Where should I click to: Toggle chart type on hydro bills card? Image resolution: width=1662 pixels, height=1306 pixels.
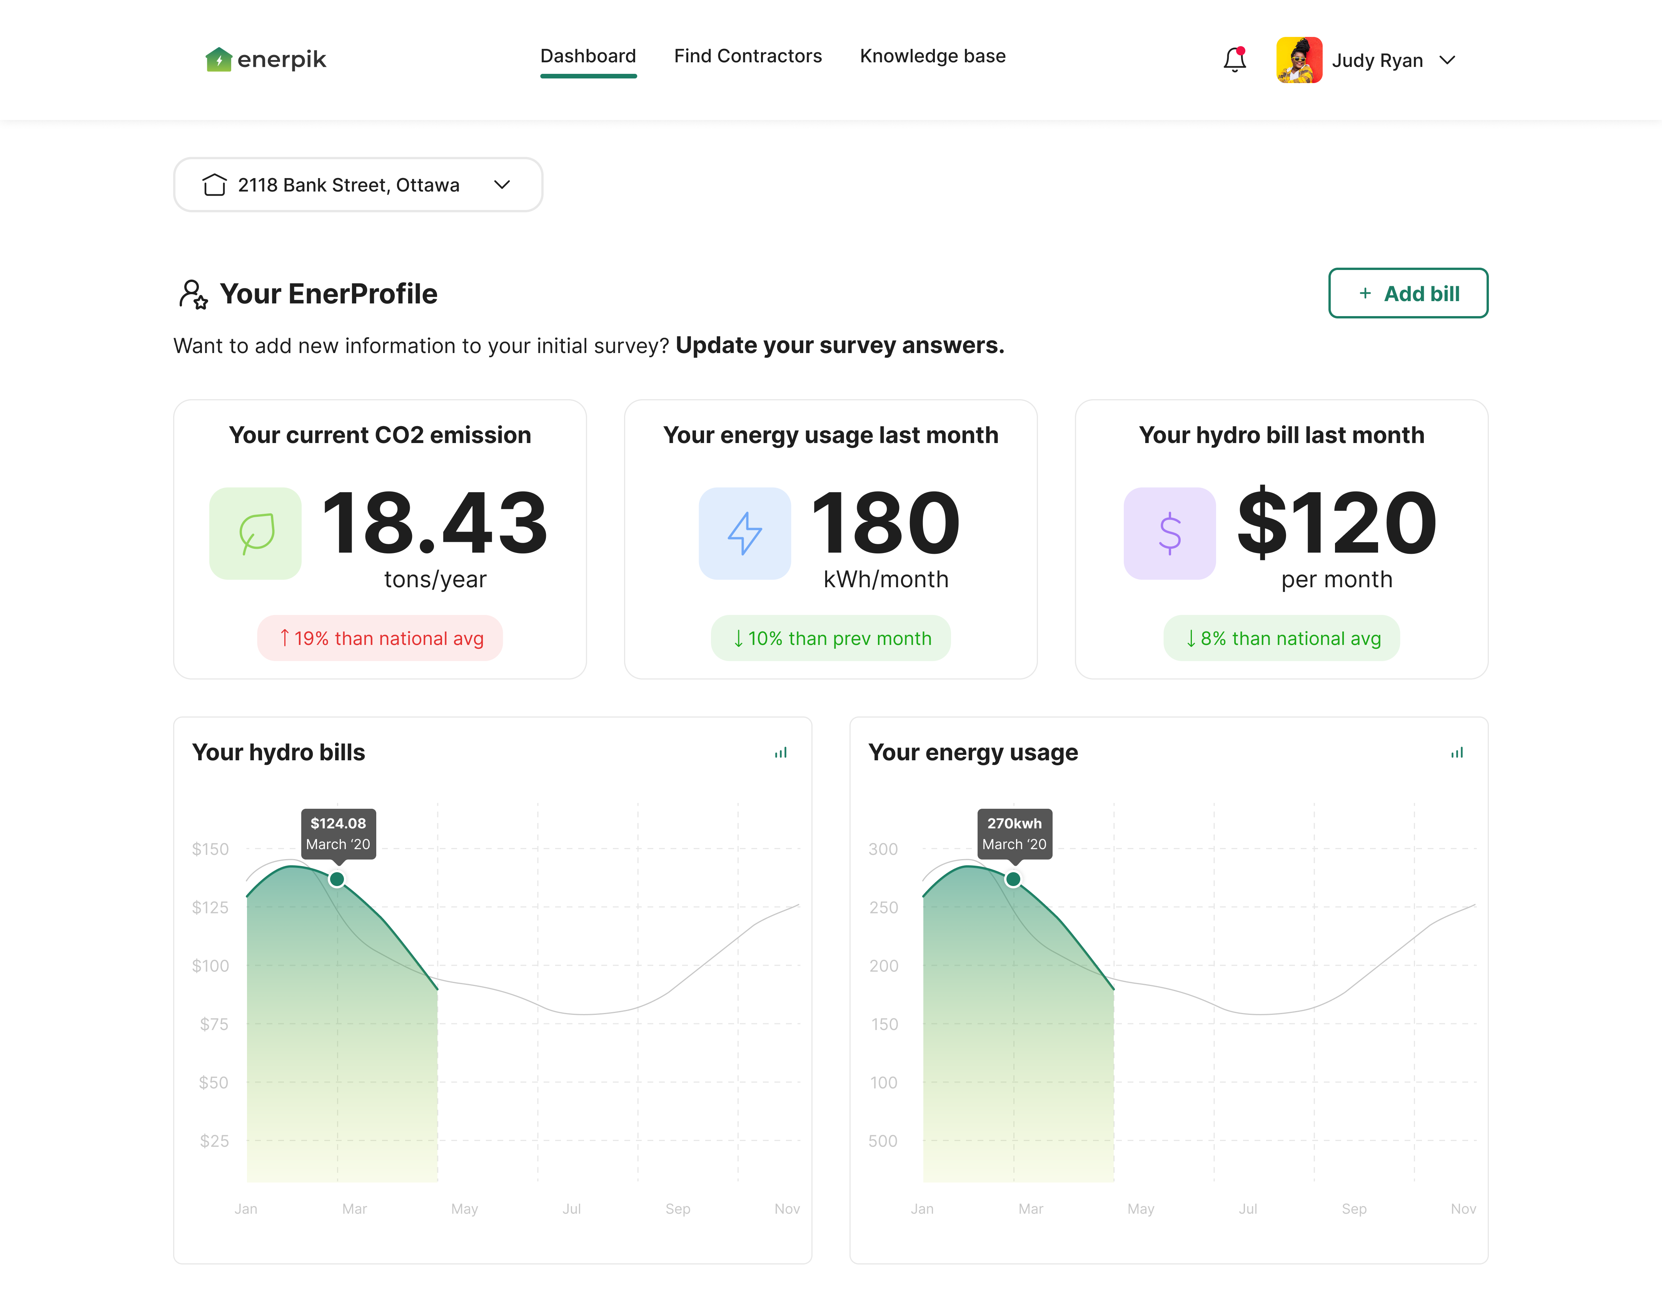click(780, 753)
